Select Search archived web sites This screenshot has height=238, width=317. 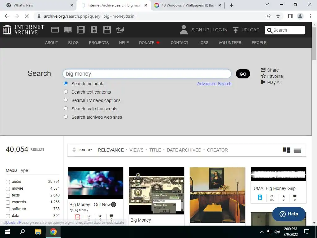pos(66,117)
